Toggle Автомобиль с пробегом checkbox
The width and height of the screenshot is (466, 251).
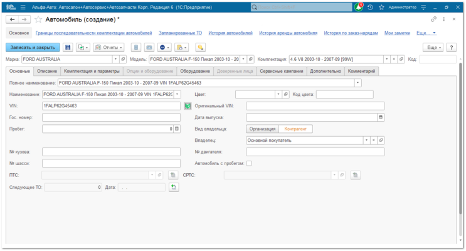coord(249,163)
